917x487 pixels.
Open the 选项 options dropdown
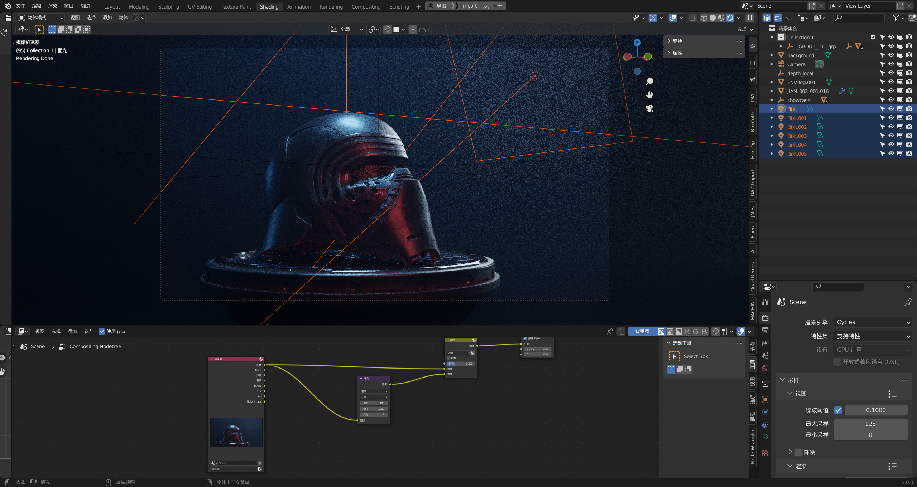pos(745,30)
